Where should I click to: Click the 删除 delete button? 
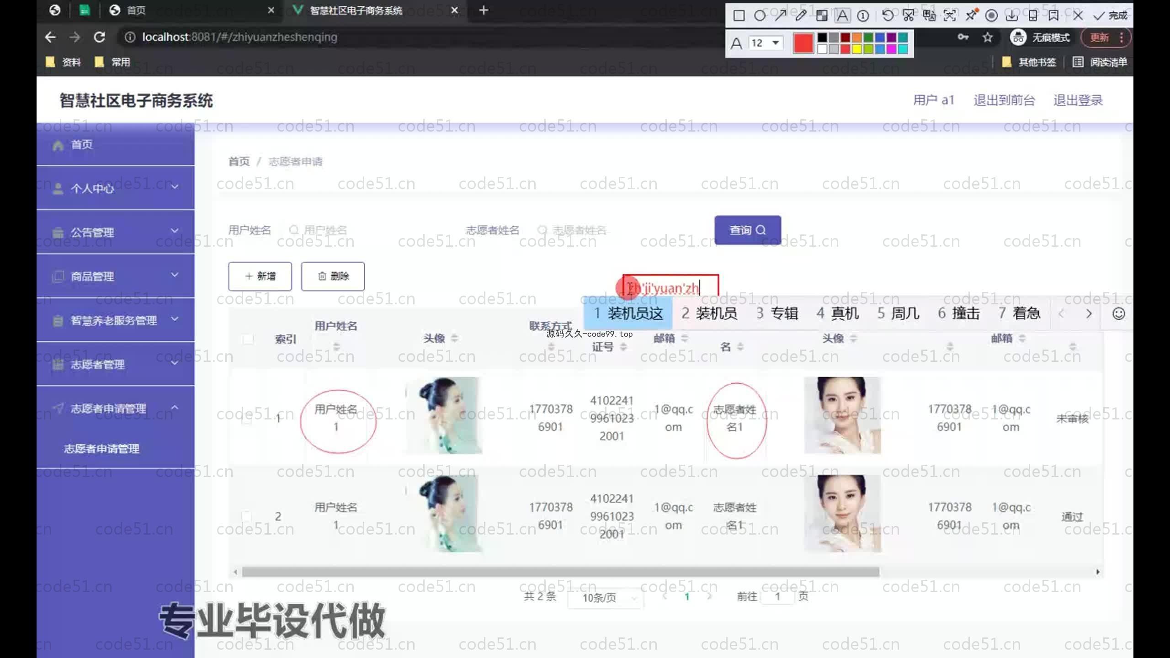333,276
